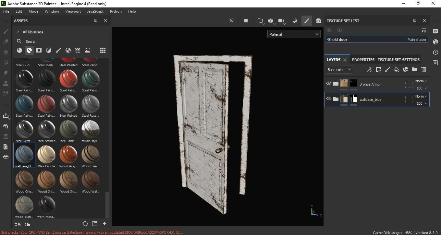Add a new paint layer
Screen dimensions: 441x235
tap(387, 69)
